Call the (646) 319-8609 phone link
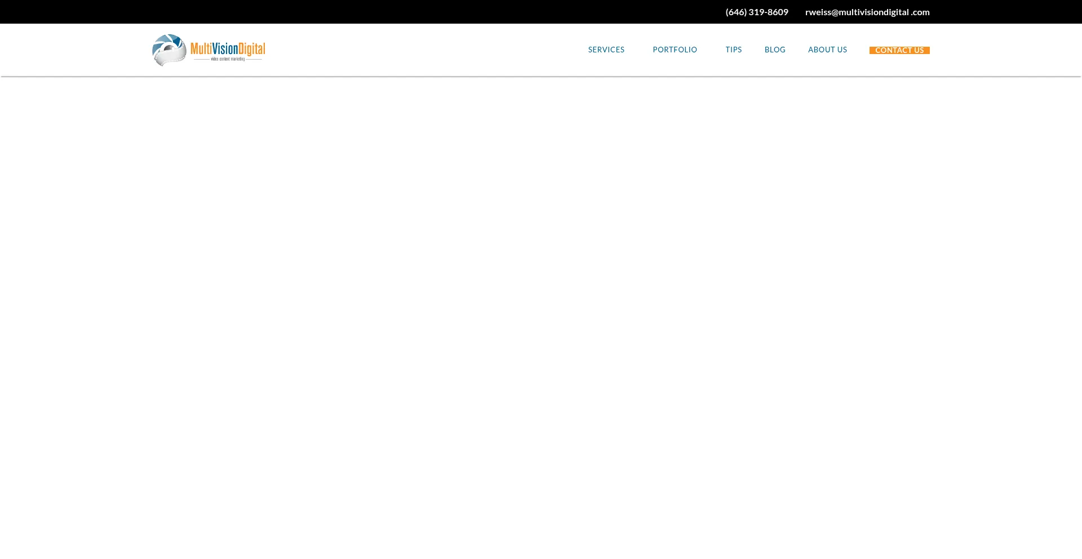The width and height of the screenshot is (1082, 559). click(757, 12)
